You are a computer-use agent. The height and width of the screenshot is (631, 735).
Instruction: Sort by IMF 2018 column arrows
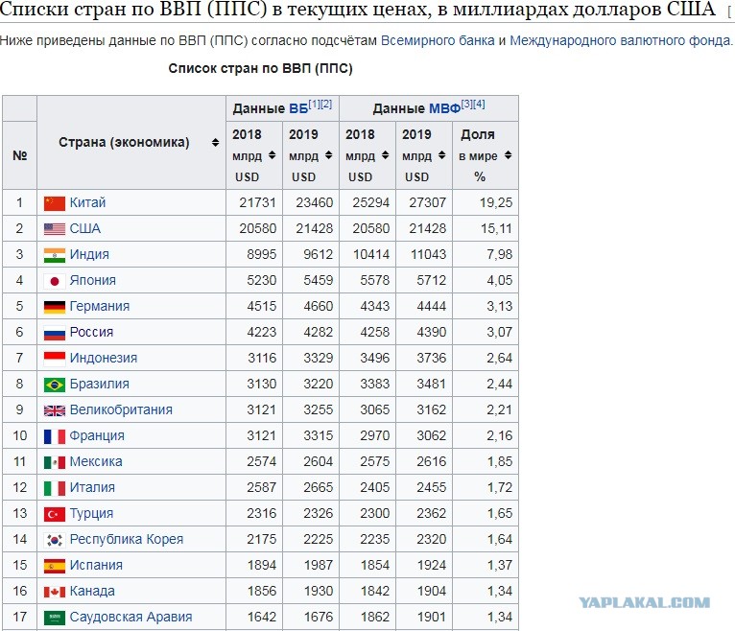click(x=385, y=155)
